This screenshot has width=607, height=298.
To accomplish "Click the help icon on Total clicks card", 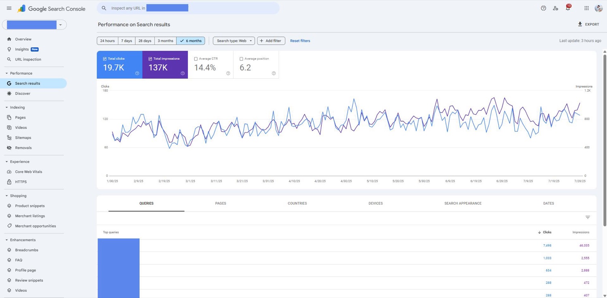I will pos(137,73).
